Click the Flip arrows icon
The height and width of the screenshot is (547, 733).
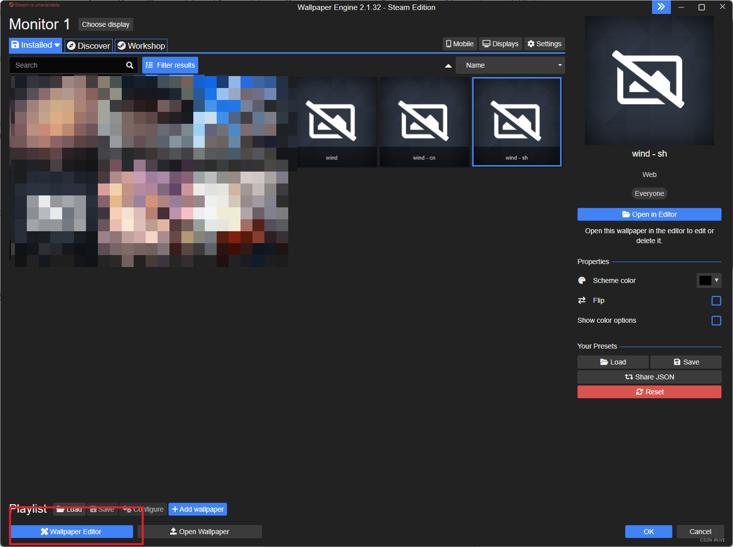pyautogui.click(x=582, y=300)
